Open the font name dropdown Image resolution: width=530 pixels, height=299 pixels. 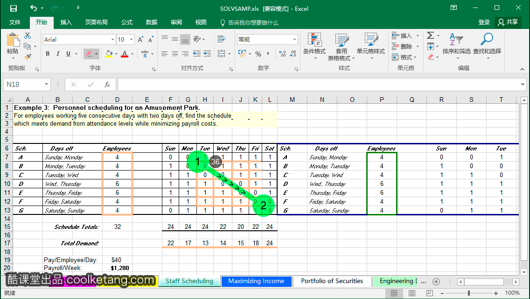tap(112, 40)
